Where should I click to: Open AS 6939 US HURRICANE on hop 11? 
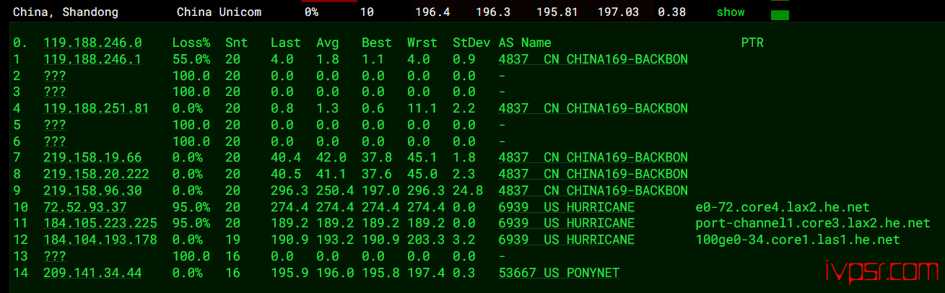[567, 223]
